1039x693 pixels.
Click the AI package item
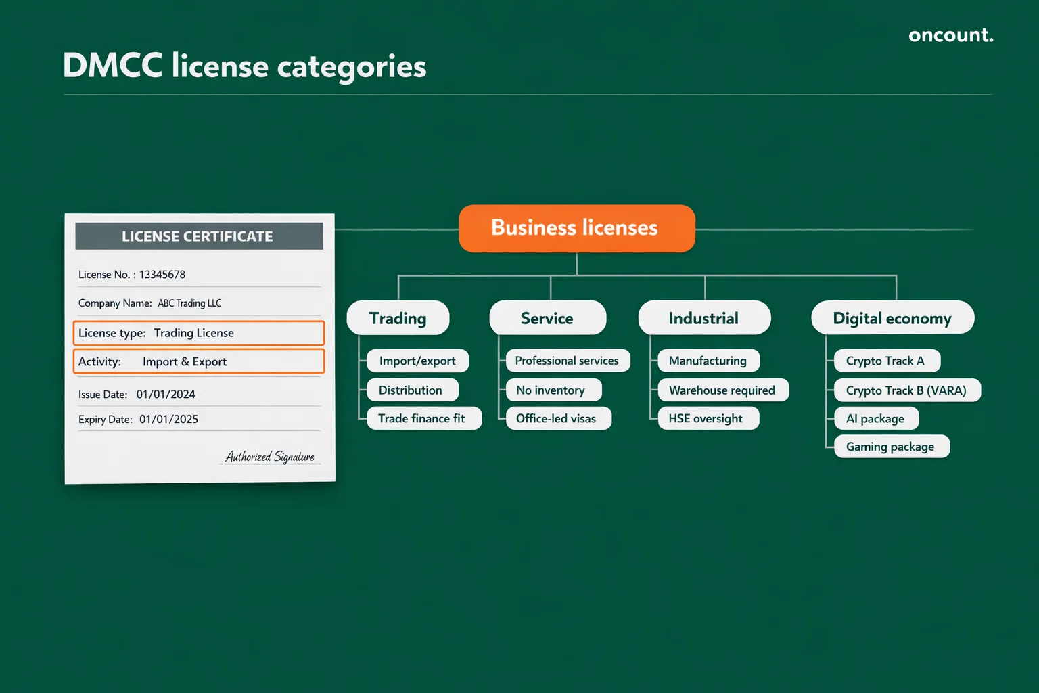click(875, 418)
